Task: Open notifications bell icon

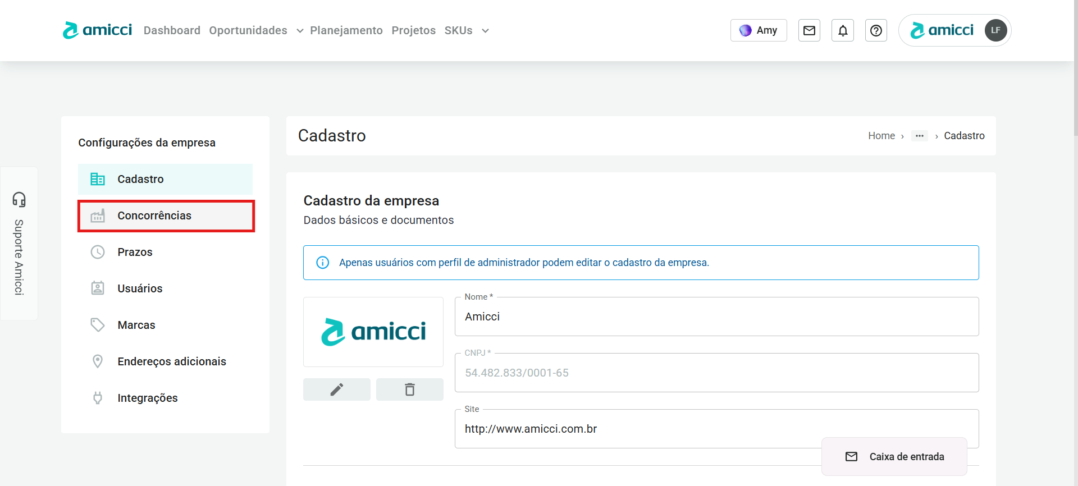Action: (843, 30)
